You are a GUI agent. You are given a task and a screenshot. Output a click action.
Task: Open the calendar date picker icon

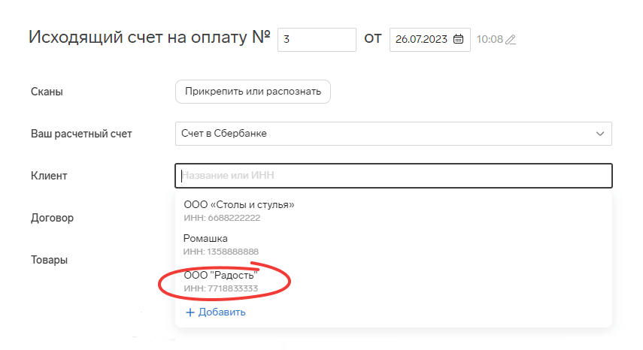point(458,39)
